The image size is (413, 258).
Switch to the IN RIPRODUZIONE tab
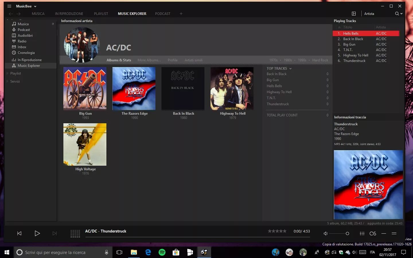point(69,14)
